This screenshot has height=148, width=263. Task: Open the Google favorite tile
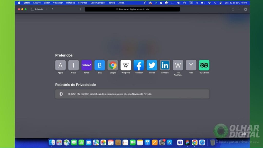(x=113, y=65)
